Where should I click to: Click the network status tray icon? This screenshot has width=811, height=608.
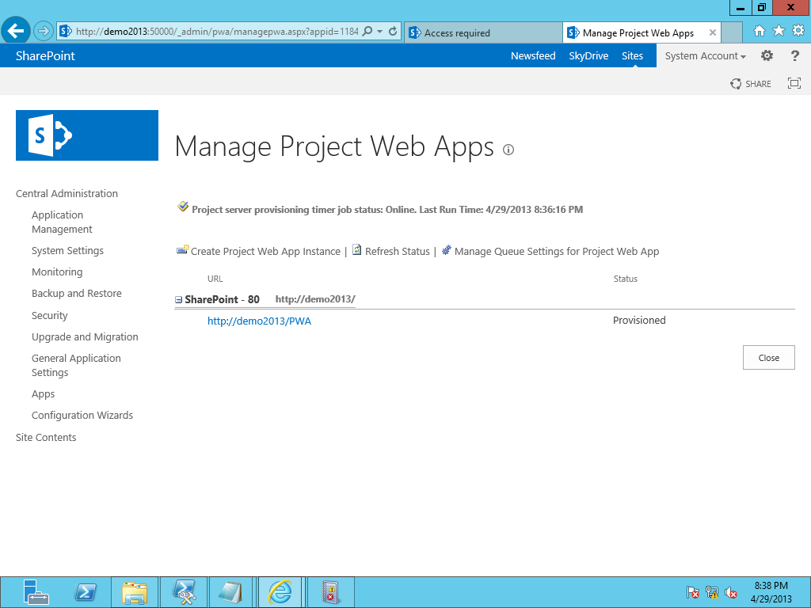[x=712, y=592]
